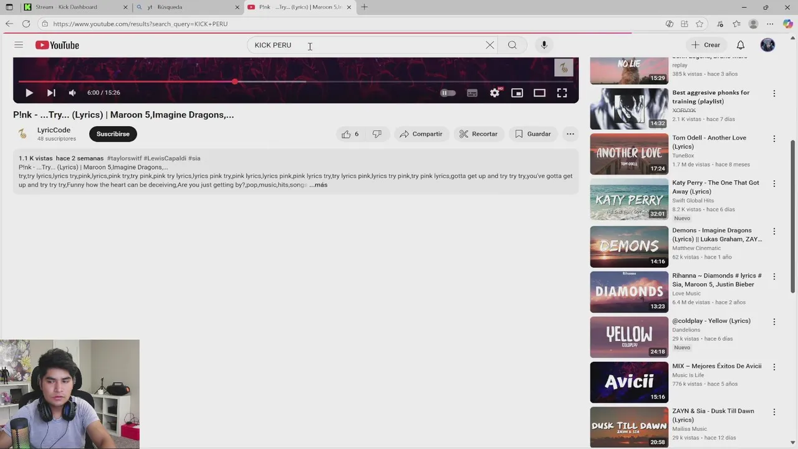Open options for @coldplay Yellow video
This screenshot has height=449, width=798.
coord(774,322)
